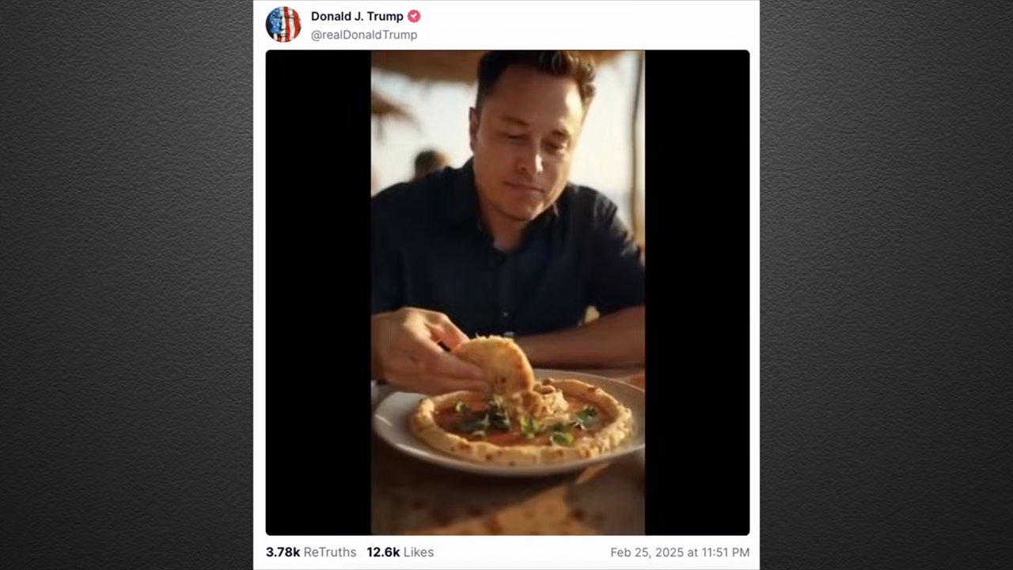Screen dimensions: 1013x570
Task: Open the @realDonaldTrump handle link
Action: (363, 35)
